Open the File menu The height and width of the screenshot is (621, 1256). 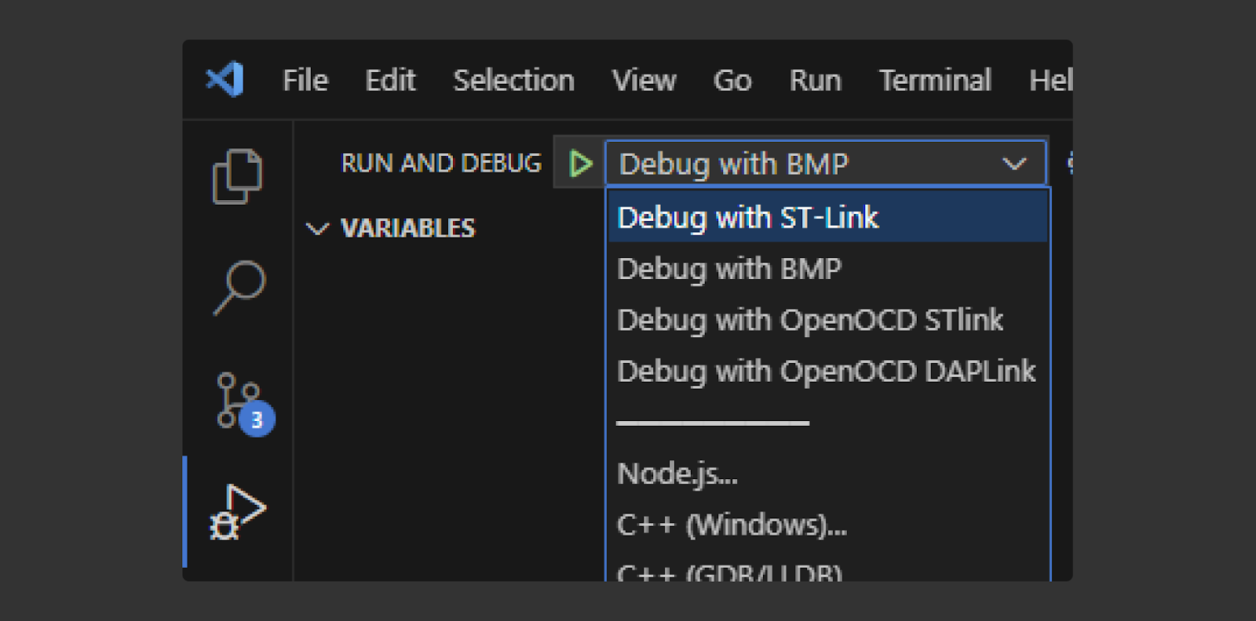[x=305, y=80]
